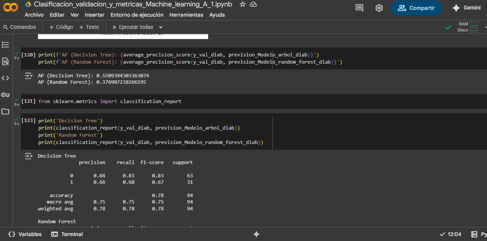Toggle output options for cell 120

28,76
